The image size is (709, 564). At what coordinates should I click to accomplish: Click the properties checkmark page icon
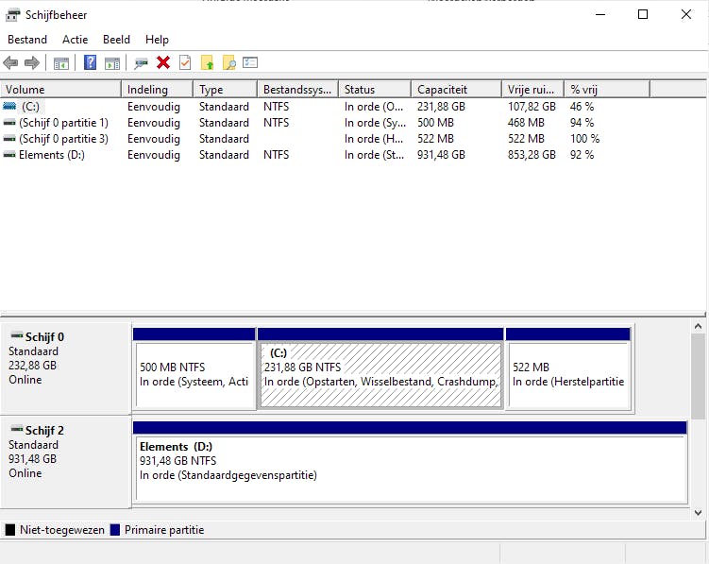point(185,62)
